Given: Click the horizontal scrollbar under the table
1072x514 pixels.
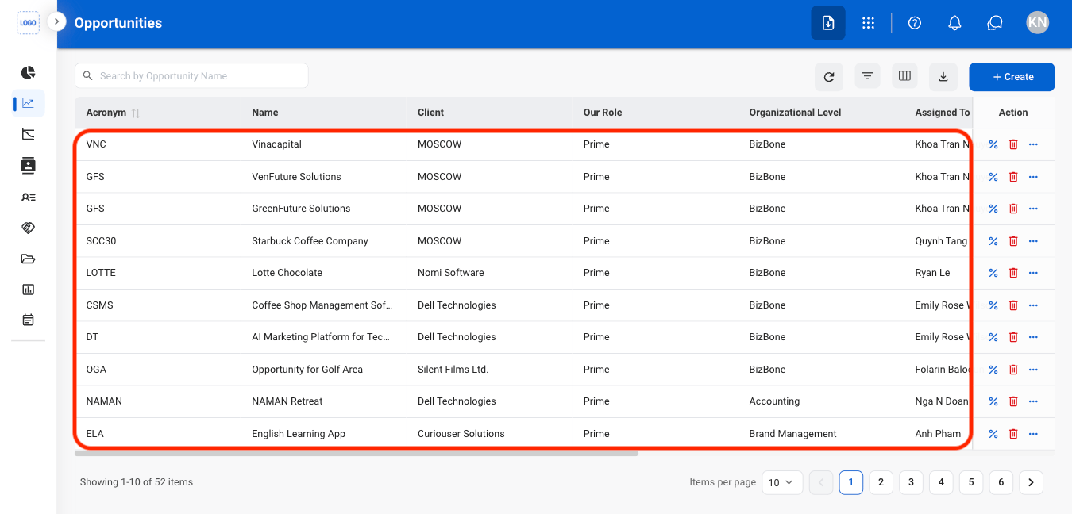Looking at the screenshot, I should pos(357,454).
